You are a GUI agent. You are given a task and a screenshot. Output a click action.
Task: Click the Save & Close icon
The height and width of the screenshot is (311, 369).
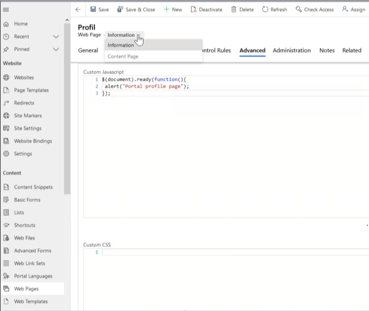click(120, 9)
